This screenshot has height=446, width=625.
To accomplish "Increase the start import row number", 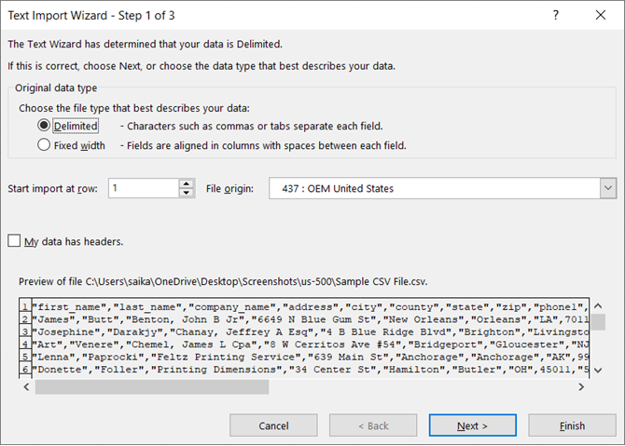I will pyautogui.click(x=187, y=183).
